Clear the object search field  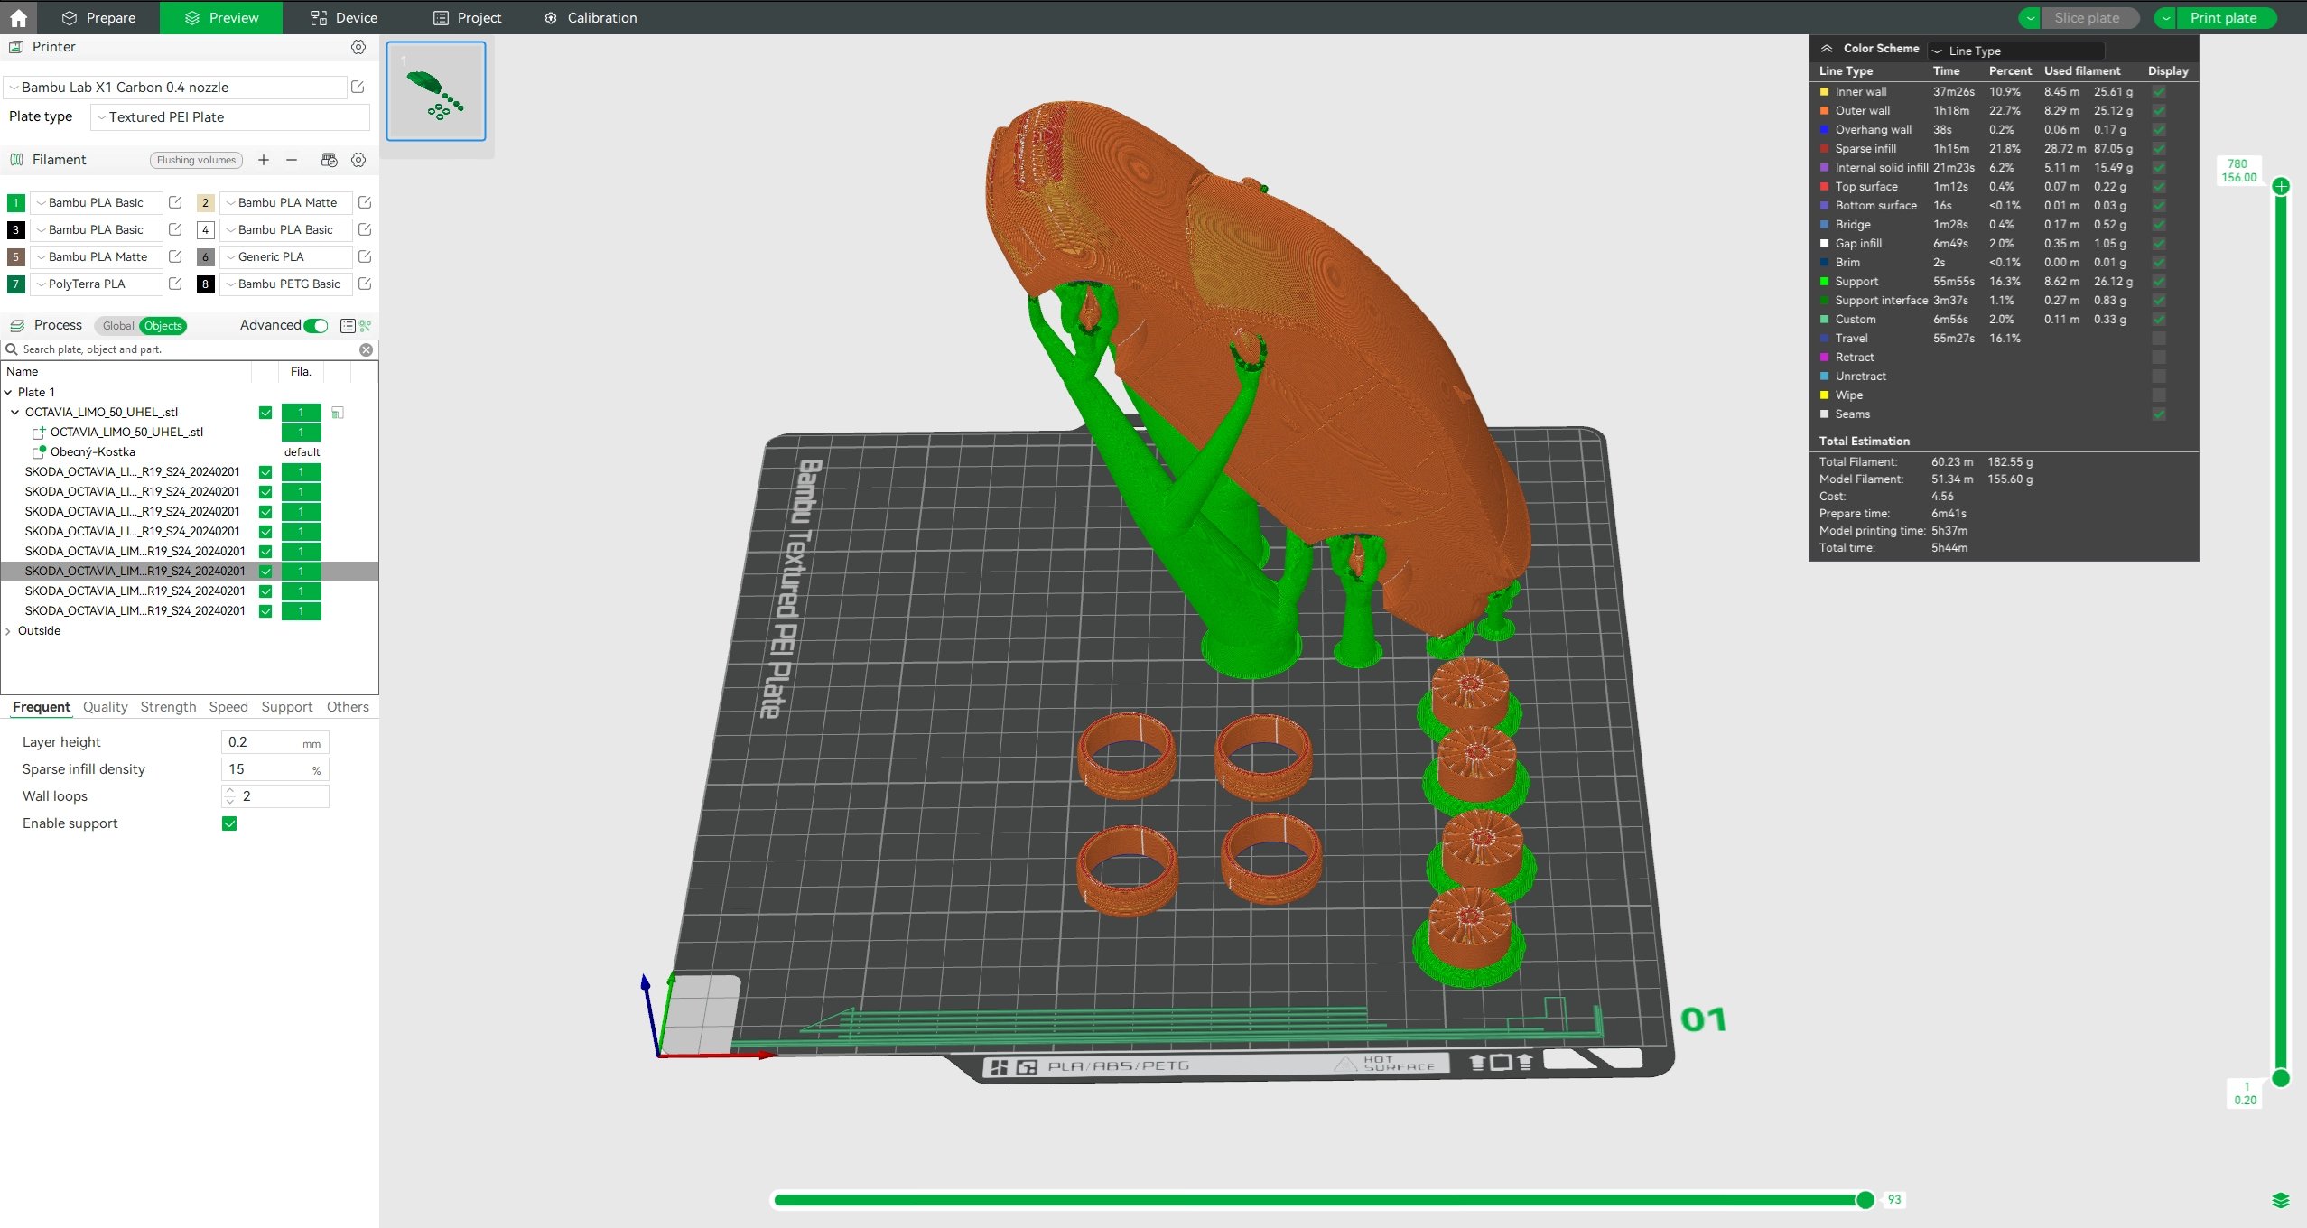coord(366,349)
